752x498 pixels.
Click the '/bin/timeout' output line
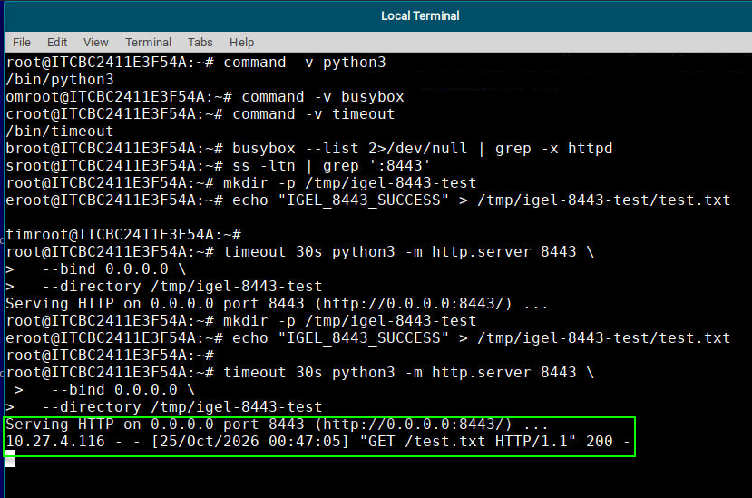coord(60,132)
